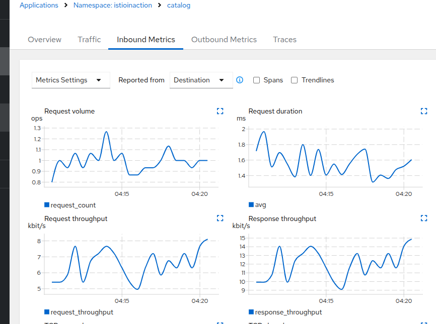The width and height of the screenshot is (436, 324).
Task: Toggle the request_throughput legend swatch
Action: (47, 312)
